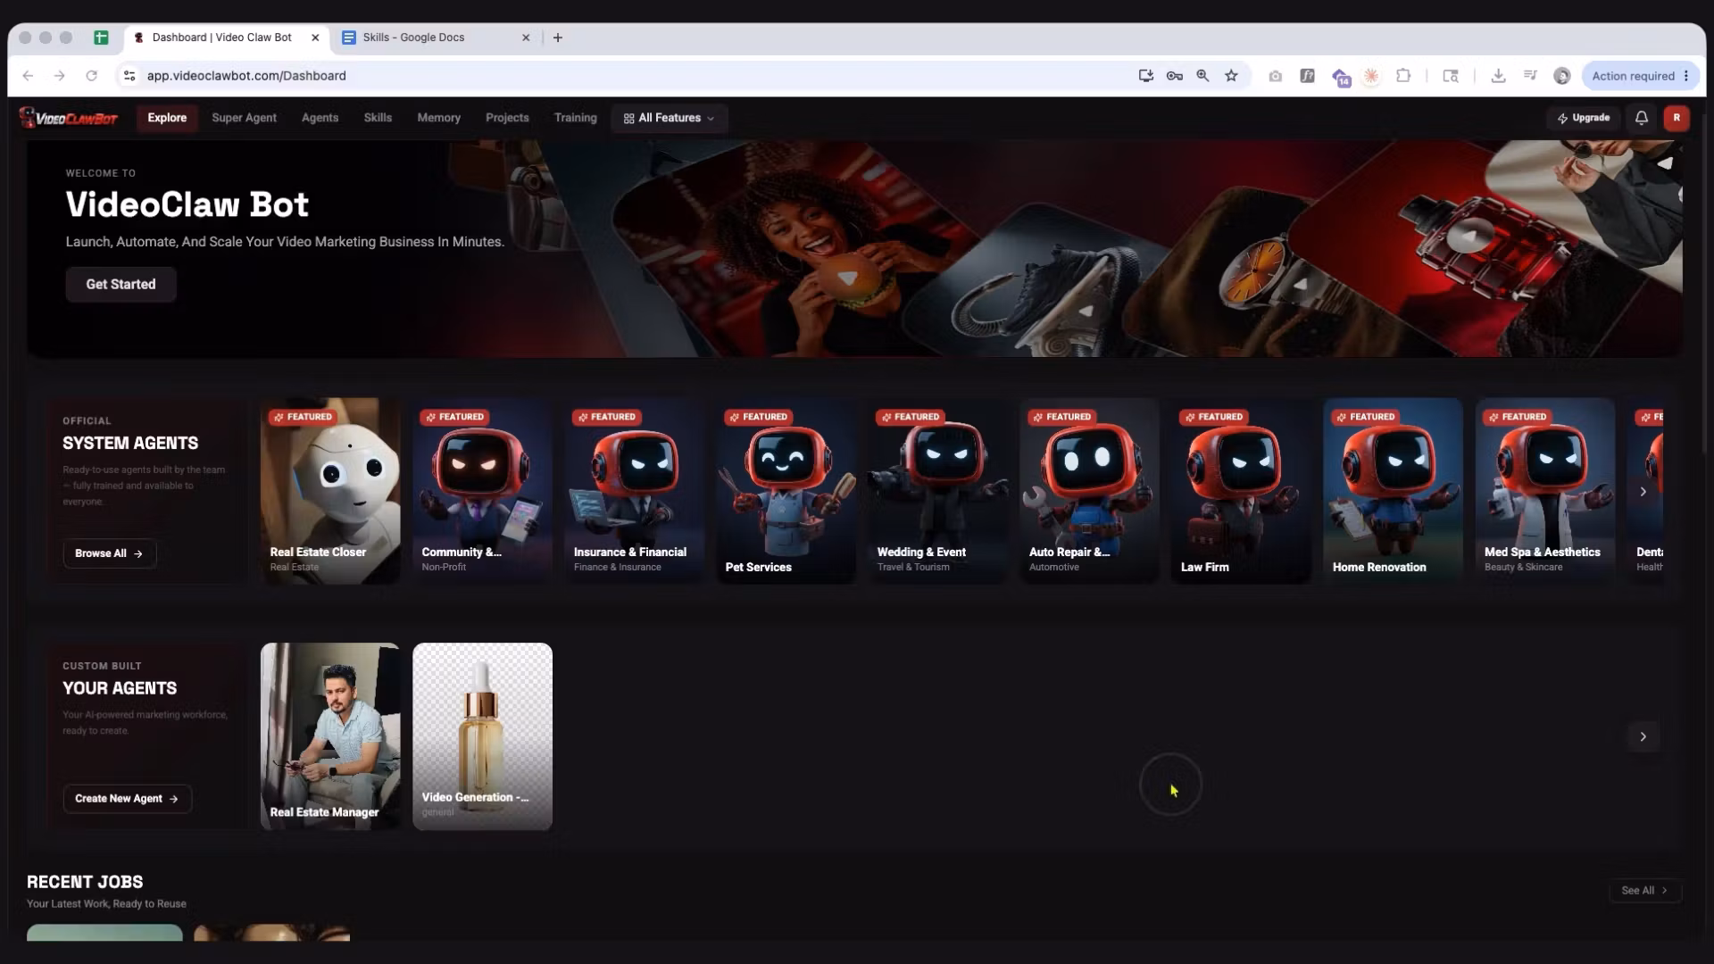Open the Med Spa & Aesthetics agent card
This screenshot has height=964, width=1714.
(1544, 491)
